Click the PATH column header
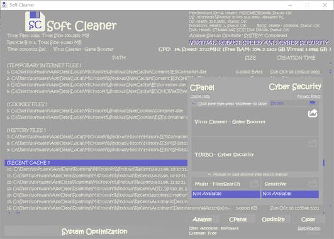This screenshot has width=334, height=239. pyautogui.click(x=119, y=58)
